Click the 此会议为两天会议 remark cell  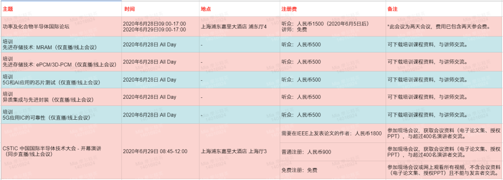click(444, 26)
